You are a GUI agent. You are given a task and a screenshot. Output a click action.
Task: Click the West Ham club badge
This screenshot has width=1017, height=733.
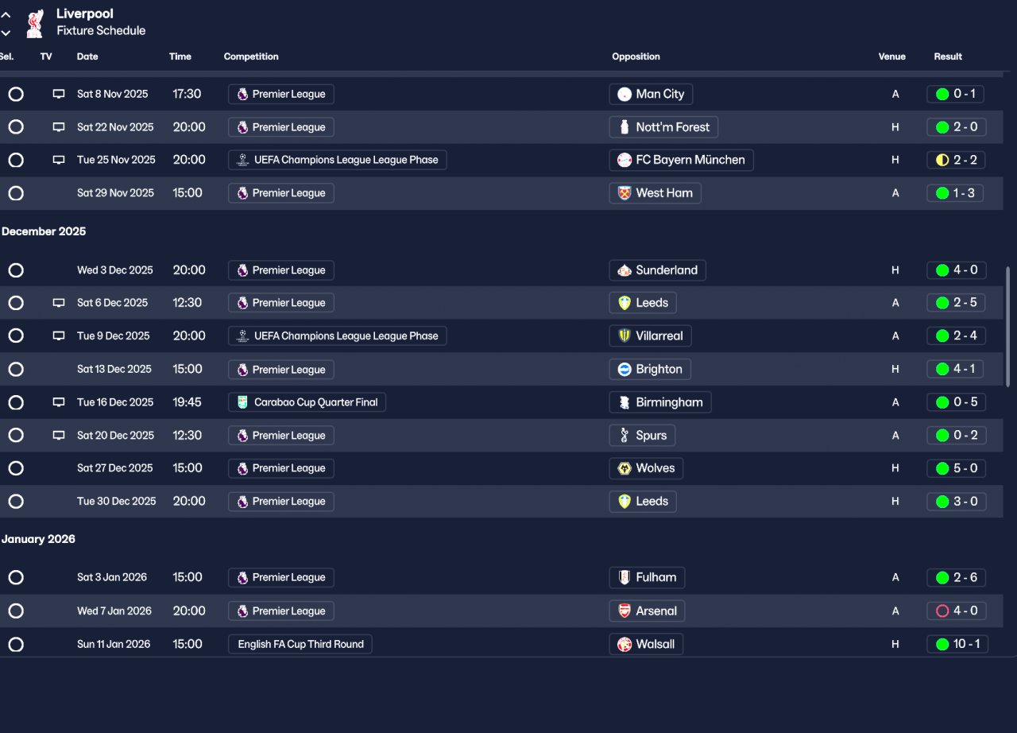tap(625, 193)
